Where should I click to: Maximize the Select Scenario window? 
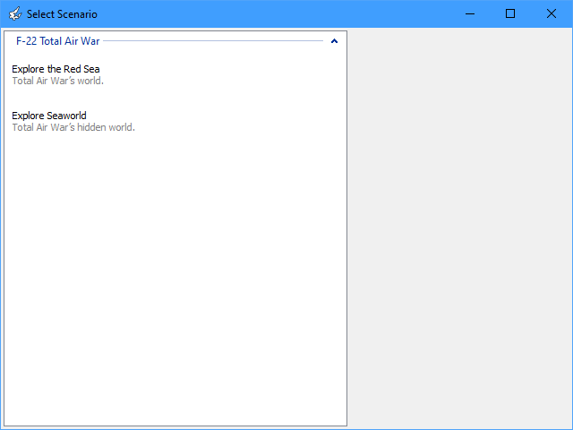pos(510,13)
